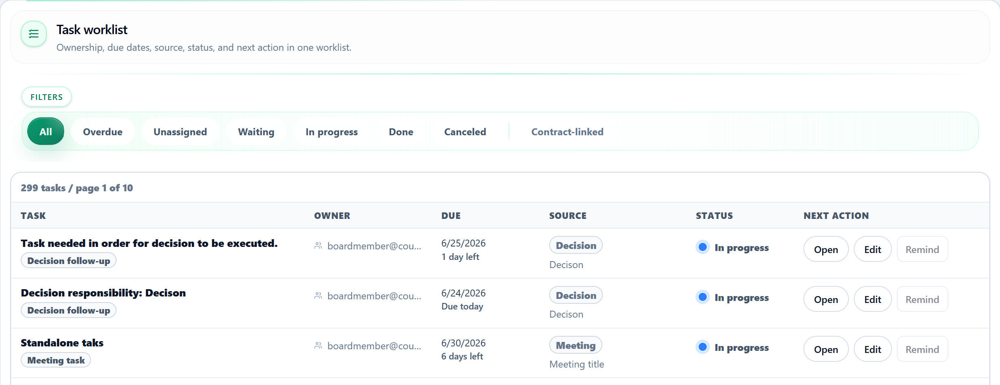Viewport: 1000px width, 385px height.
Task: Remind on the Due today task
Action: pos(922,299)
